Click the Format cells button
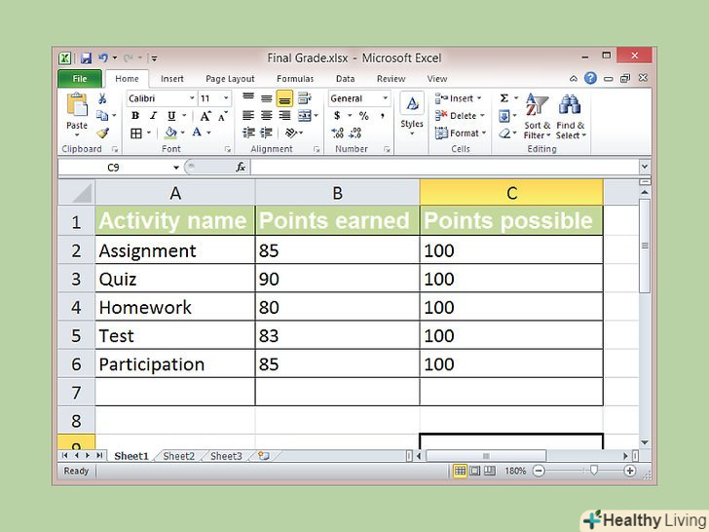709x532 pixels. 461,133
